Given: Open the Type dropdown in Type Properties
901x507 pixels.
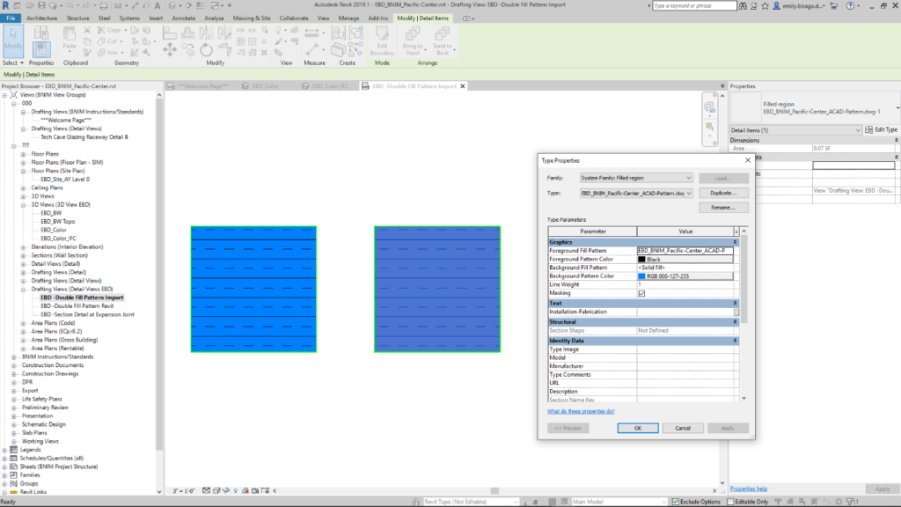Looking at the screenshot, I should (x=636, y=192).
